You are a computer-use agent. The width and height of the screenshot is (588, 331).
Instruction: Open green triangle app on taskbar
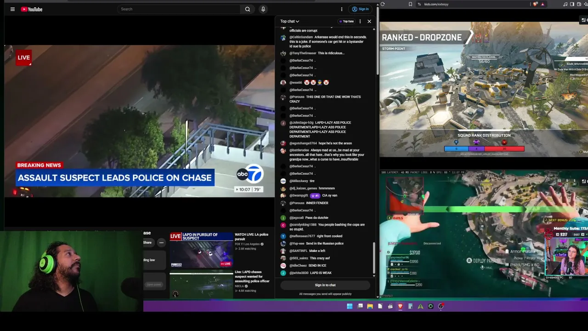pyautogui.click(x=420, y=306)
